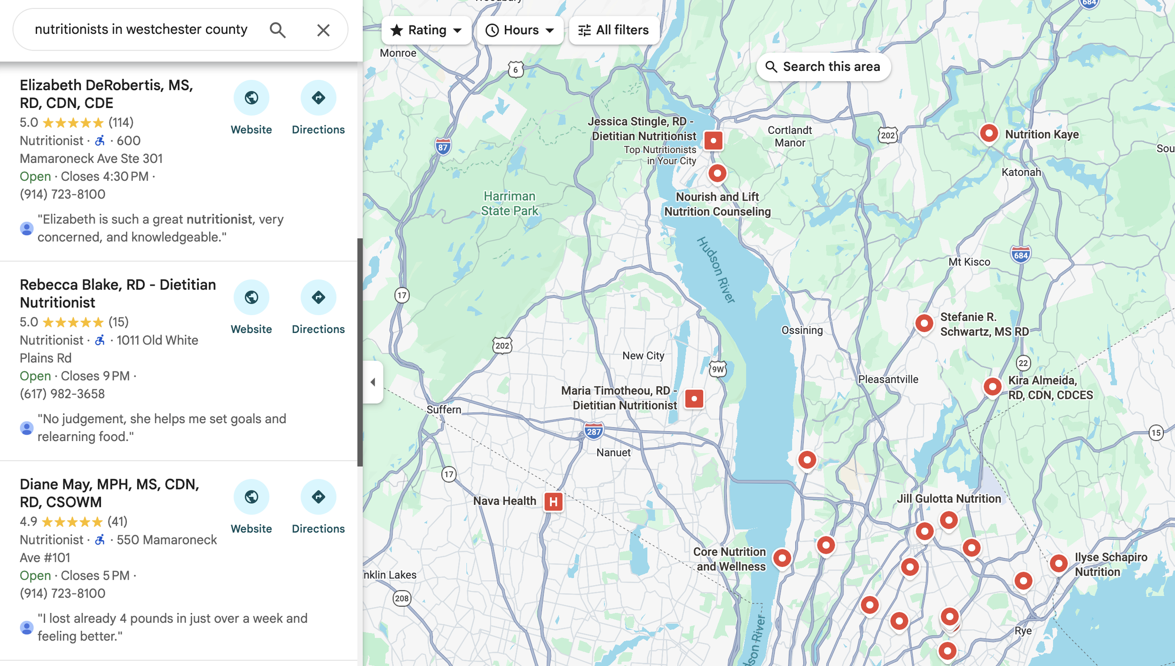Get directions to Elizabeth DeRobertis
Image resolution: width=1175 pixels, height=666 pixels.
318,98
